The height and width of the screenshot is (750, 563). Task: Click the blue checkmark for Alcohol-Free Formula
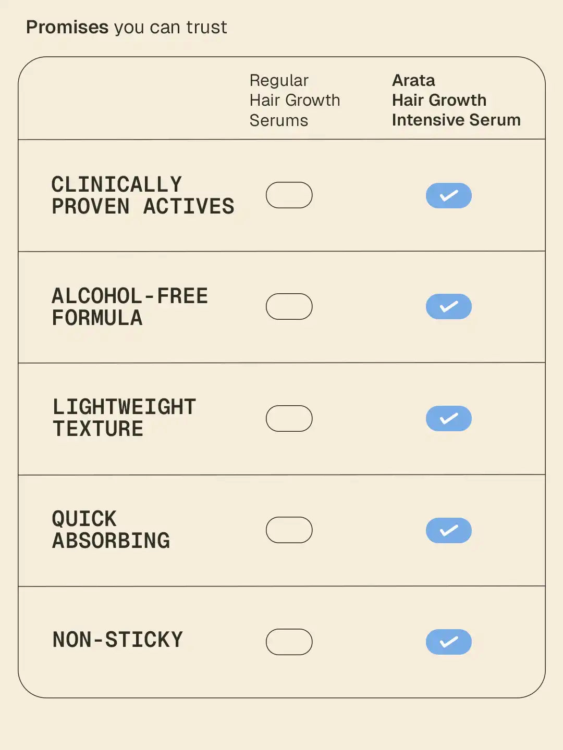(x=448, y=307)
